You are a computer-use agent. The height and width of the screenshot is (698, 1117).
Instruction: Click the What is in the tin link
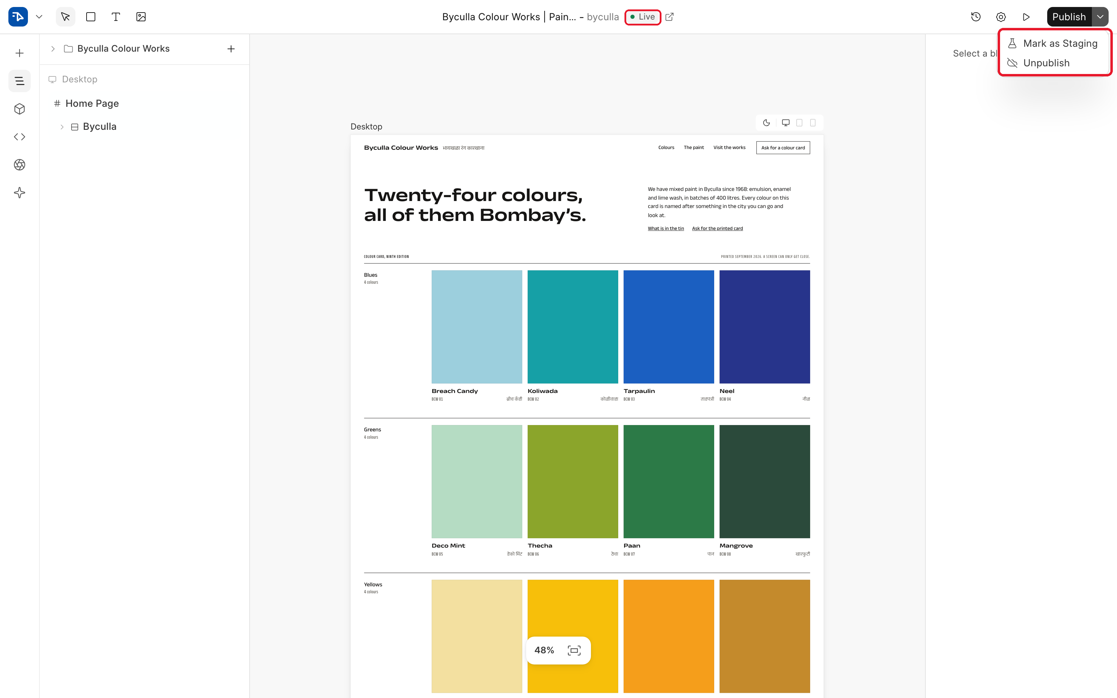[666, 229]
